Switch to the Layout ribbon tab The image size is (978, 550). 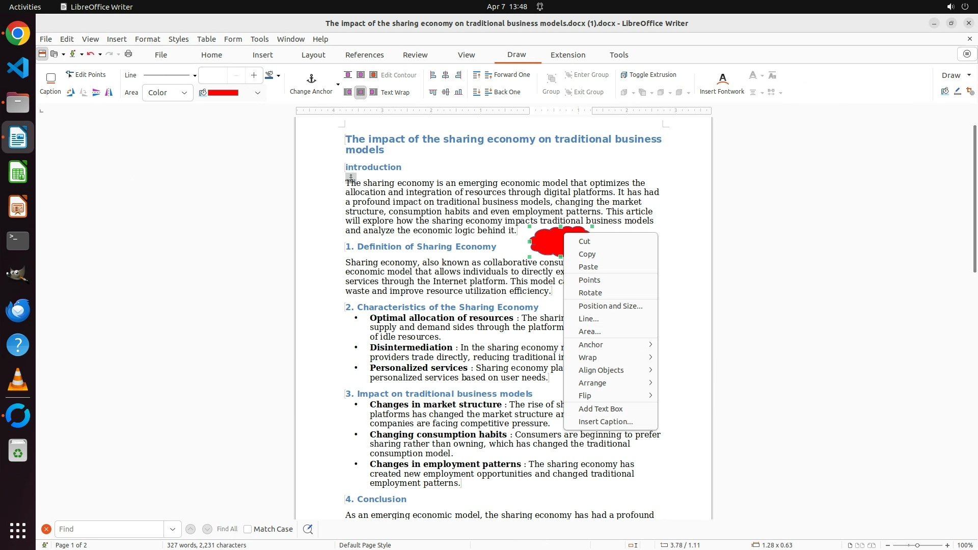pyautogui.click(x=313, y=55)
